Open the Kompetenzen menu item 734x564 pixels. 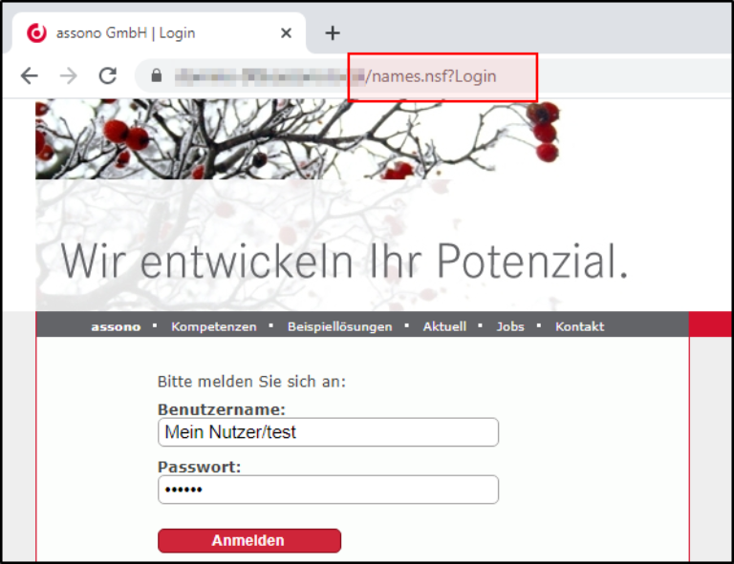pyautogui.click(x=214, y=326)
